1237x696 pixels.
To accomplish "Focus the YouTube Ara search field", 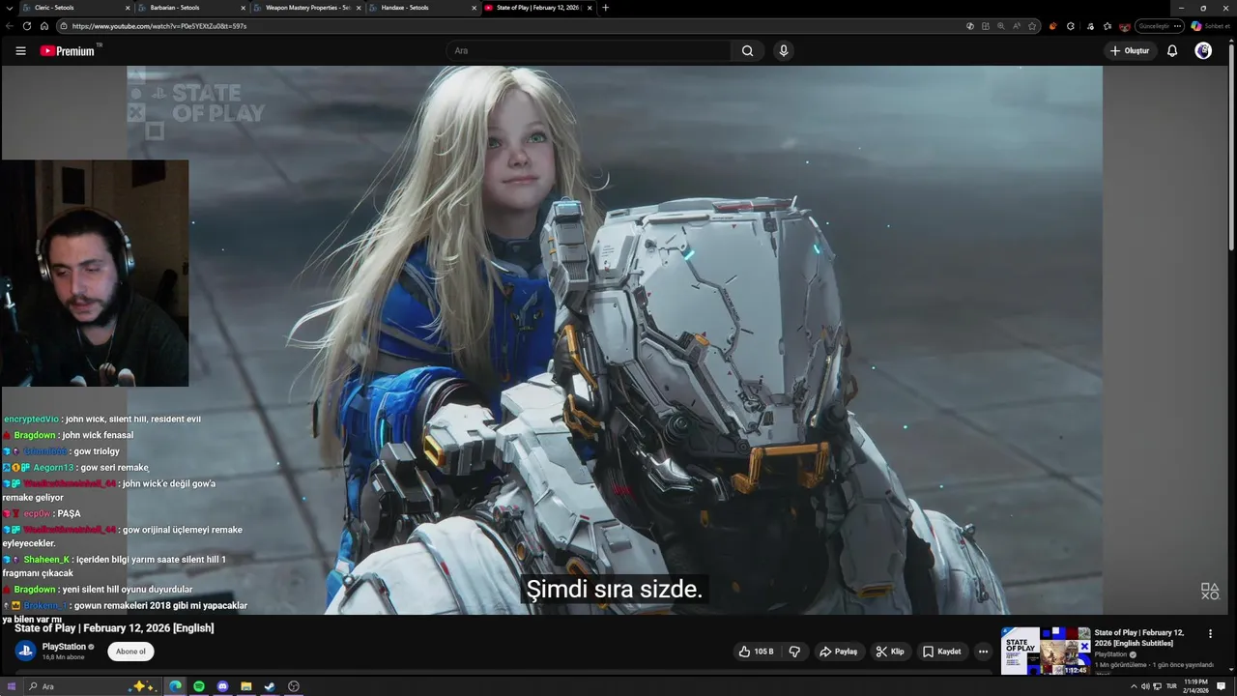I will [x=590, y=51].
